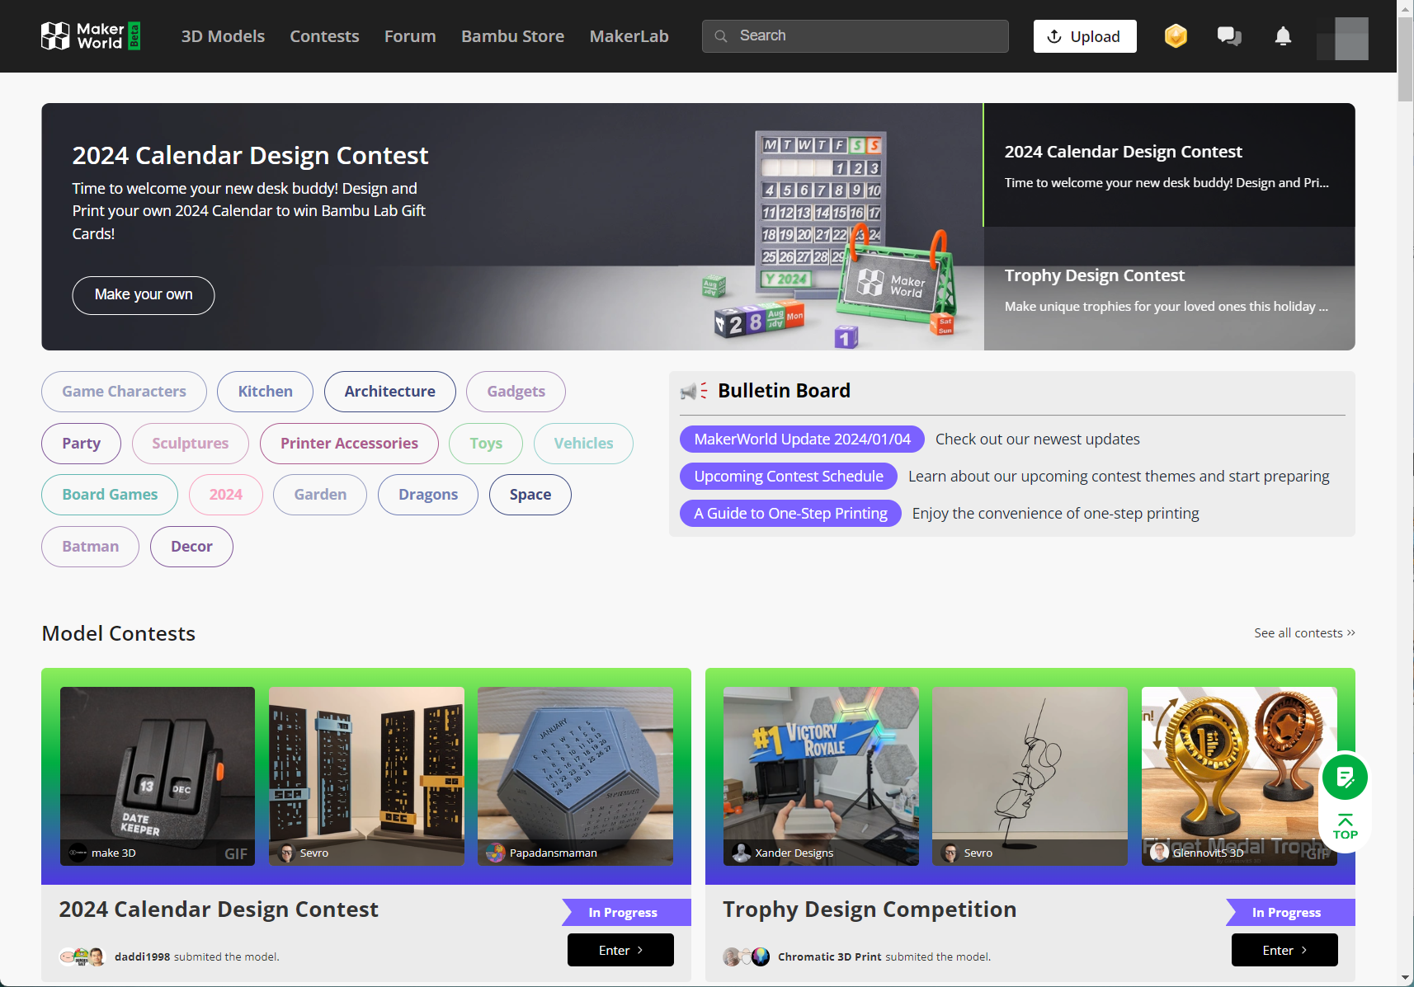Enter the 2024 Calendar Design Contest
Image resolution: width=1414 pixels, height=987 pixels.
[620, 950]
